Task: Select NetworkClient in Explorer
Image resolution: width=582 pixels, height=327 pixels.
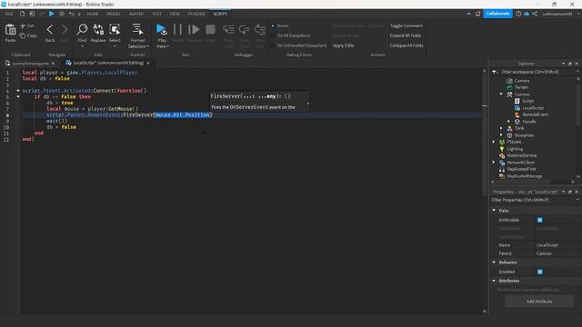Action: pos(521,163)
